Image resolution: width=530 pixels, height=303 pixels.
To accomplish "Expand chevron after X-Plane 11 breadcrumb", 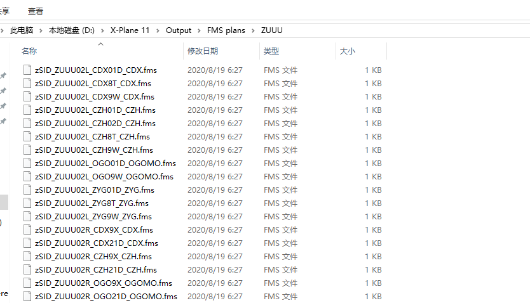I will [158, 30].
